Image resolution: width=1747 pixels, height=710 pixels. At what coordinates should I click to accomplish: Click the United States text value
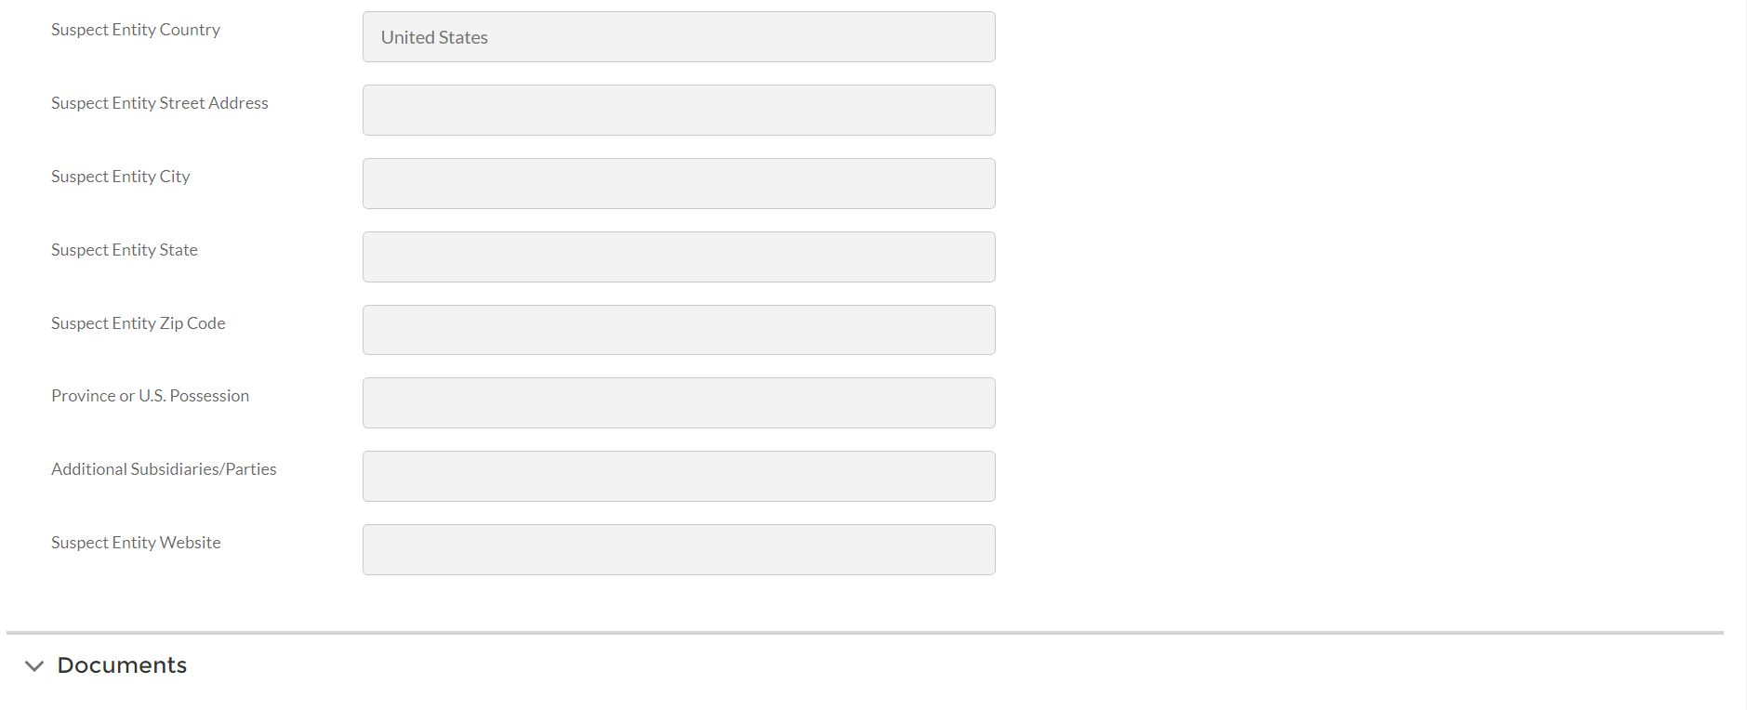(434, 38)
